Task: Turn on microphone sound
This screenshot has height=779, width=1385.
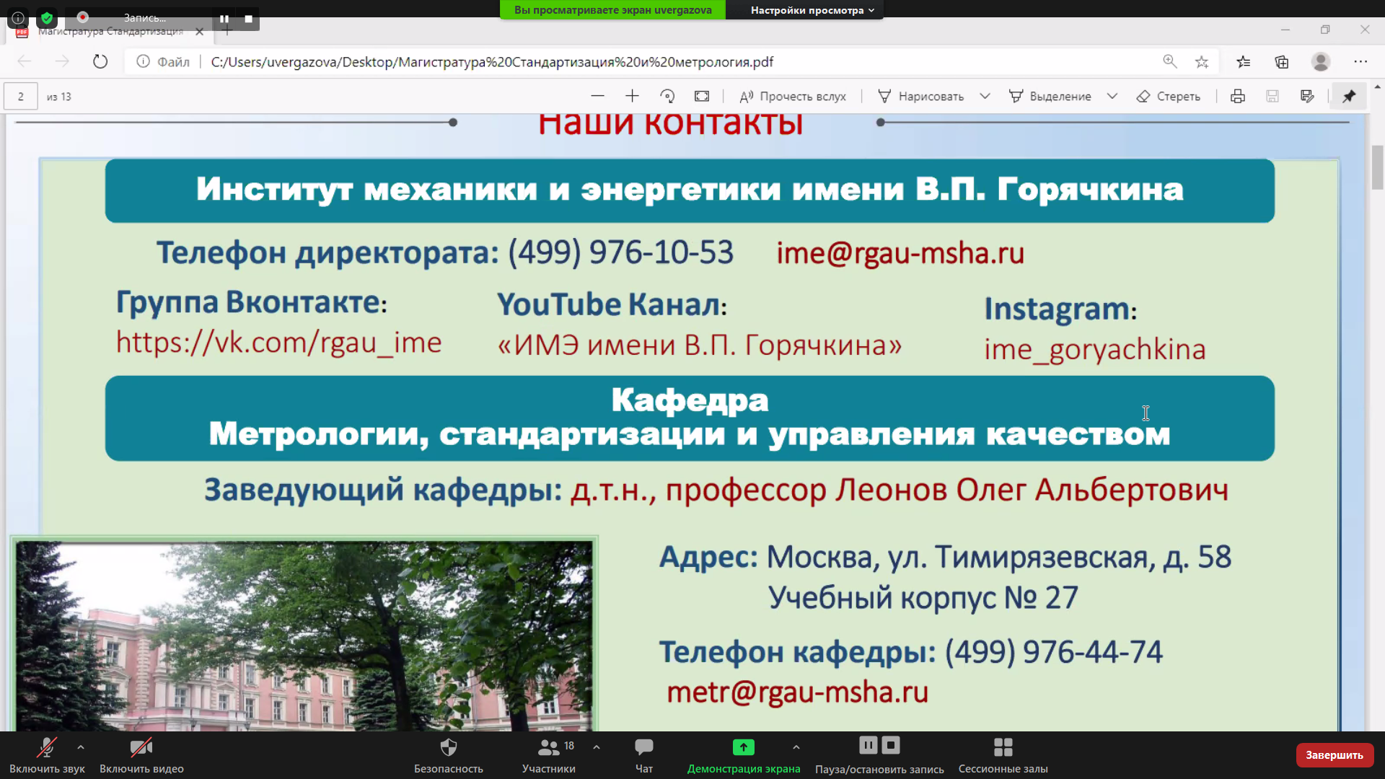Action: (x=47, y=754)
